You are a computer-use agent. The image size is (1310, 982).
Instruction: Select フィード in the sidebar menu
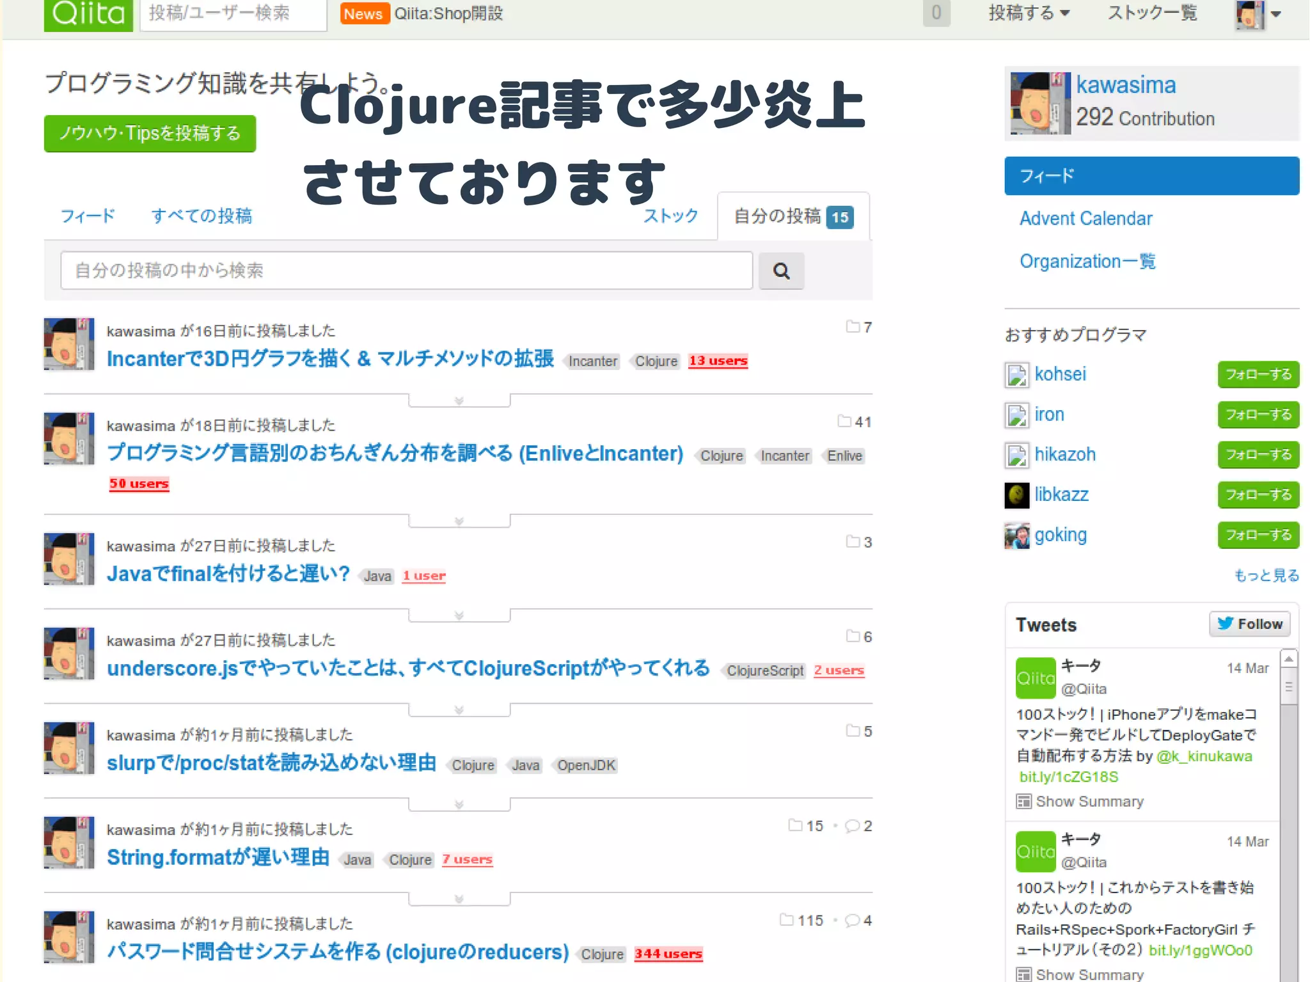pyautogui.click(x=1152, y=176)
